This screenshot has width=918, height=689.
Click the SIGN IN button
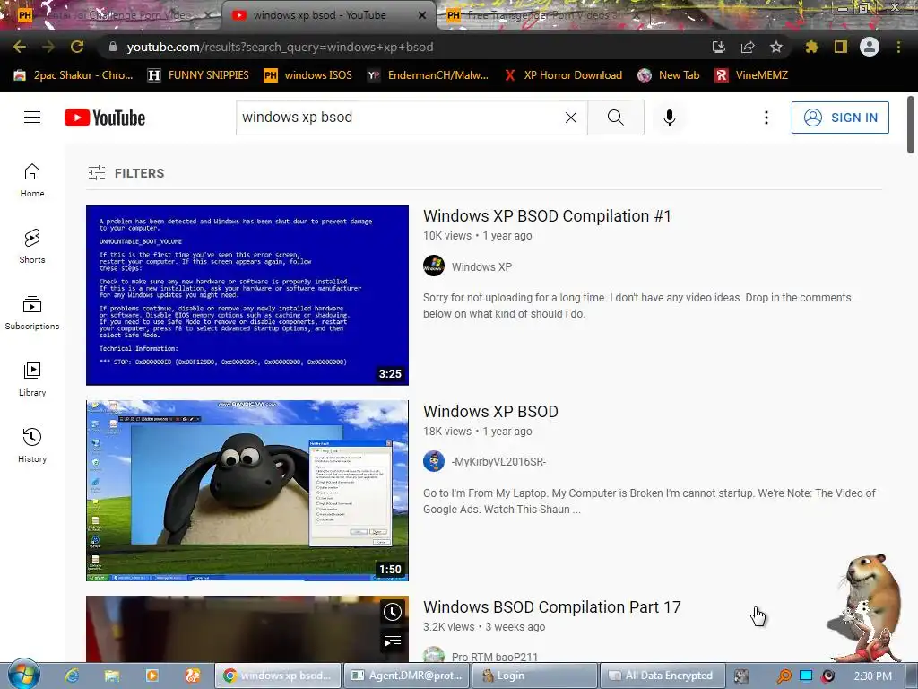pos(840,118)
